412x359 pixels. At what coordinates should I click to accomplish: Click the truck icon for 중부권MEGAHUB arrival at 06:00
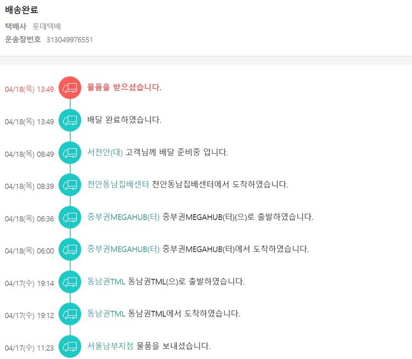pyautogui.click(x=70, y=250)
